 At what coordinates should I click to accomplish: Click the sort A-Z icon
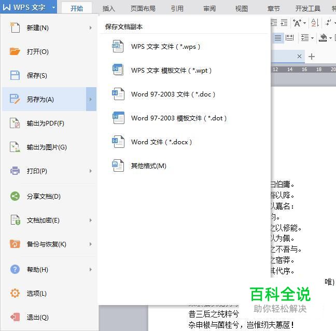(315, 23)
